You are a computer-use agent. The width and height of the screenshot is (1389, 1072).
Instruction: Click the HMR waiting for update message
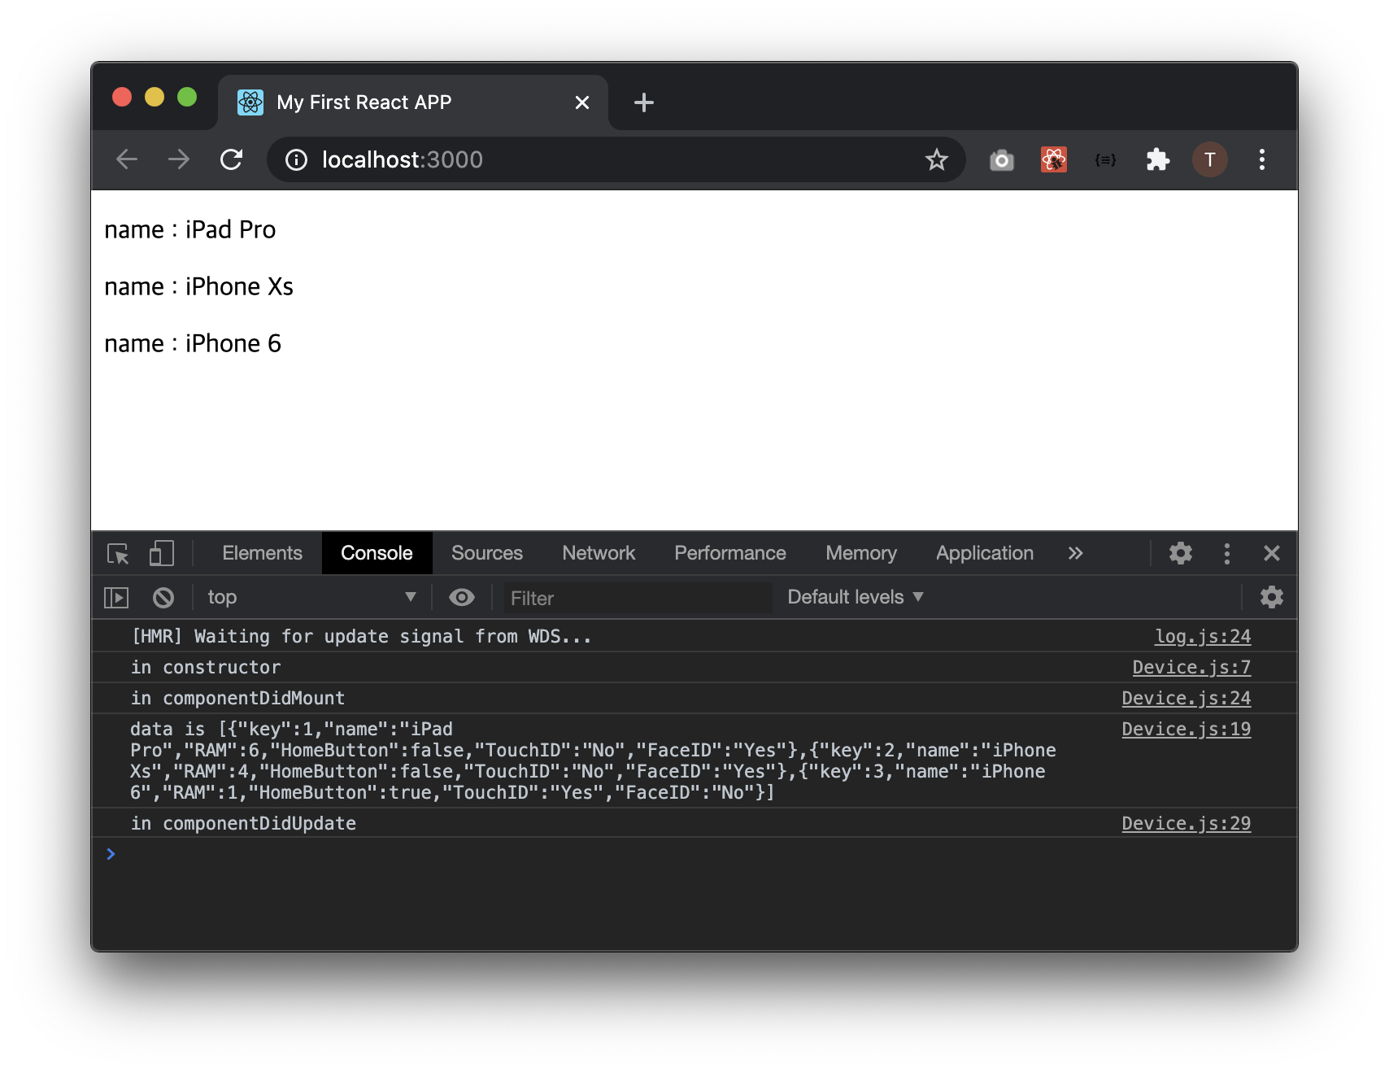click(361, 637)
